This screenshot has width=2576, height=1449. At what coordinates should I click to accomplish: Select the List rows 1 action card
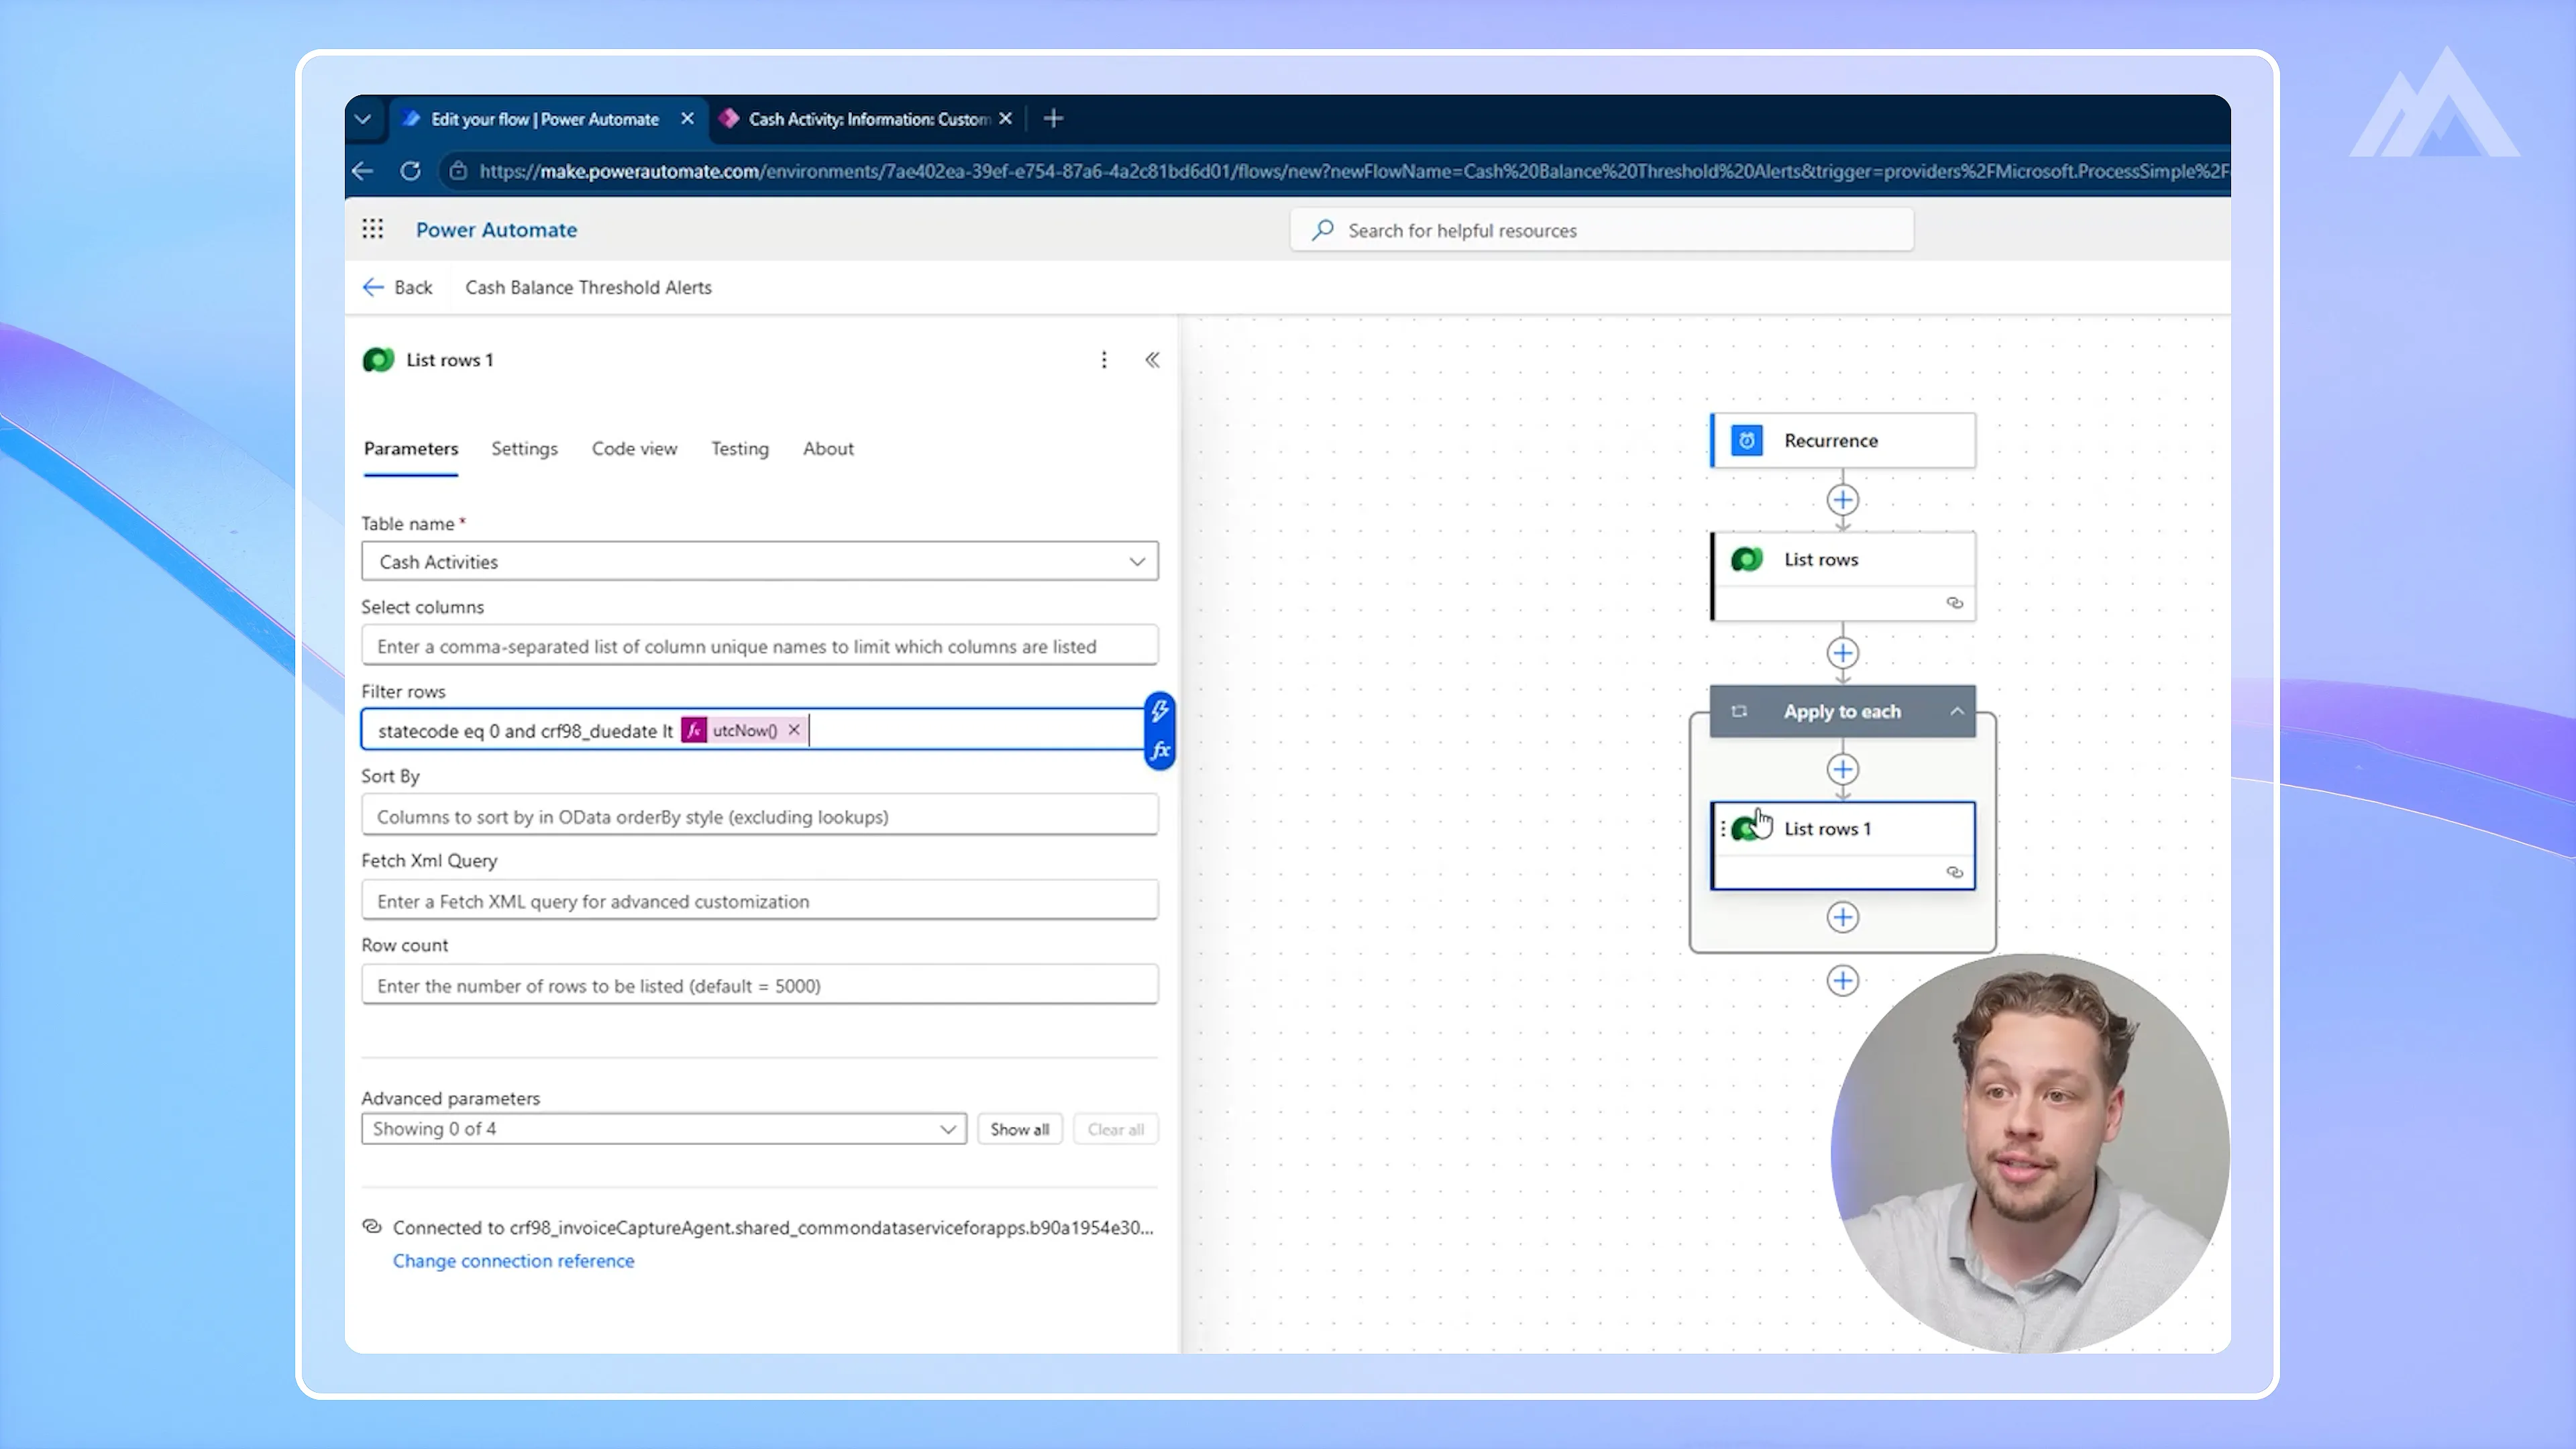point(1843,846)
